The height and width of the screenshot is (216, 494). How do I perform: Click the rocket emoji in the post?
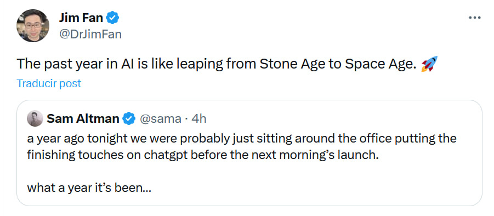tap(429, 64)
